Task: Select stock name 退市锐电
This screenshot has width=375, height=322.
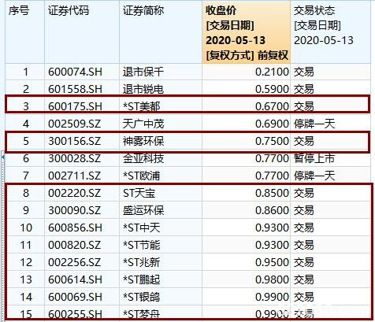Action: [x=143, y=89]
